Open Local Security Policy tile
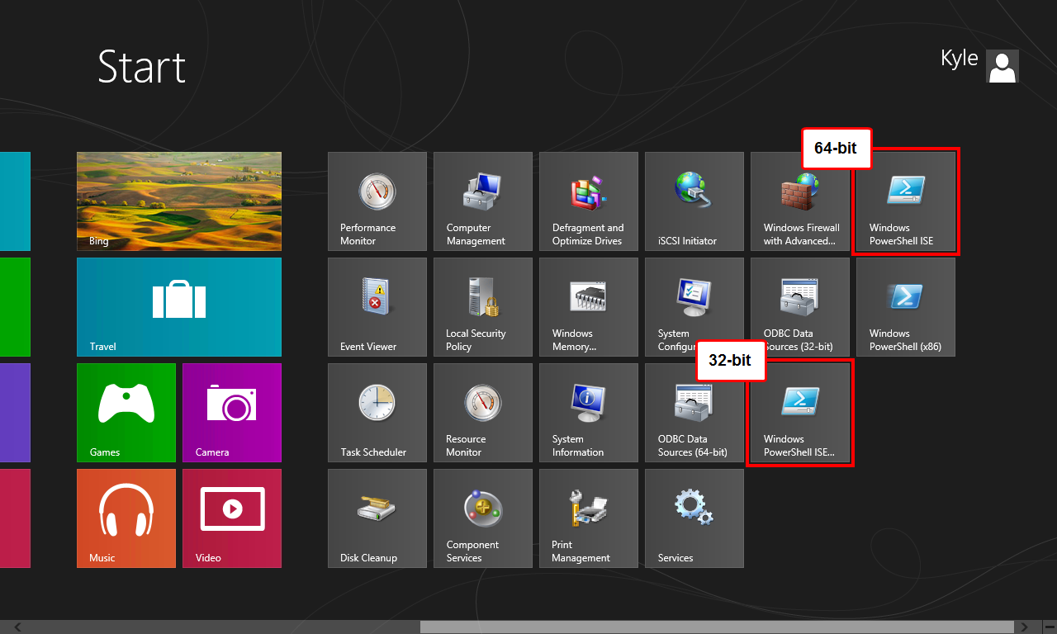 pyautogui.click(x=483, y=307)
